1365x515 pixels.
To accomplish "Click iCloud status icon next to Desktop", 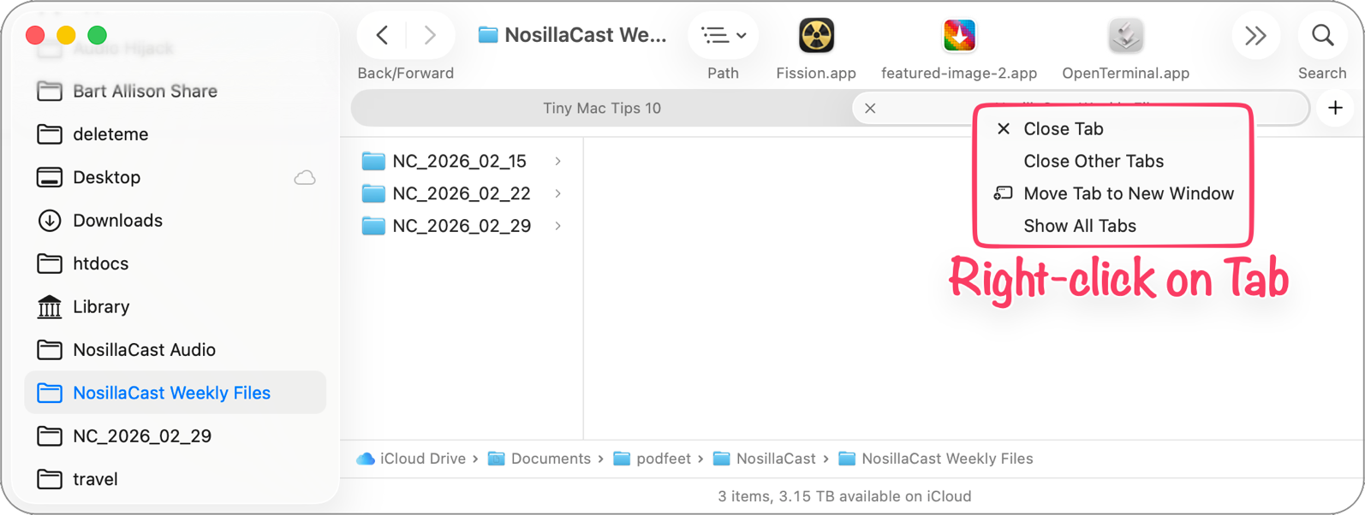I will [305, 178].
